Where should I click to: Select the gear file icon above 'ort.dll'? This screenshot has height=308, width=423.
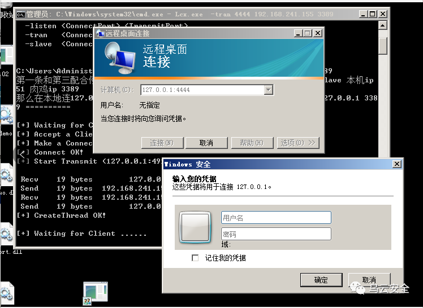pos(6,234)
